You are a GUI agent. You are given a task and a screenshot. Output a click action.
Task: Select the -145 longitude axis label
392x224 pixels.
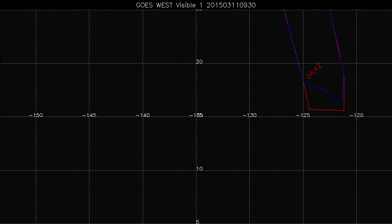89,115
